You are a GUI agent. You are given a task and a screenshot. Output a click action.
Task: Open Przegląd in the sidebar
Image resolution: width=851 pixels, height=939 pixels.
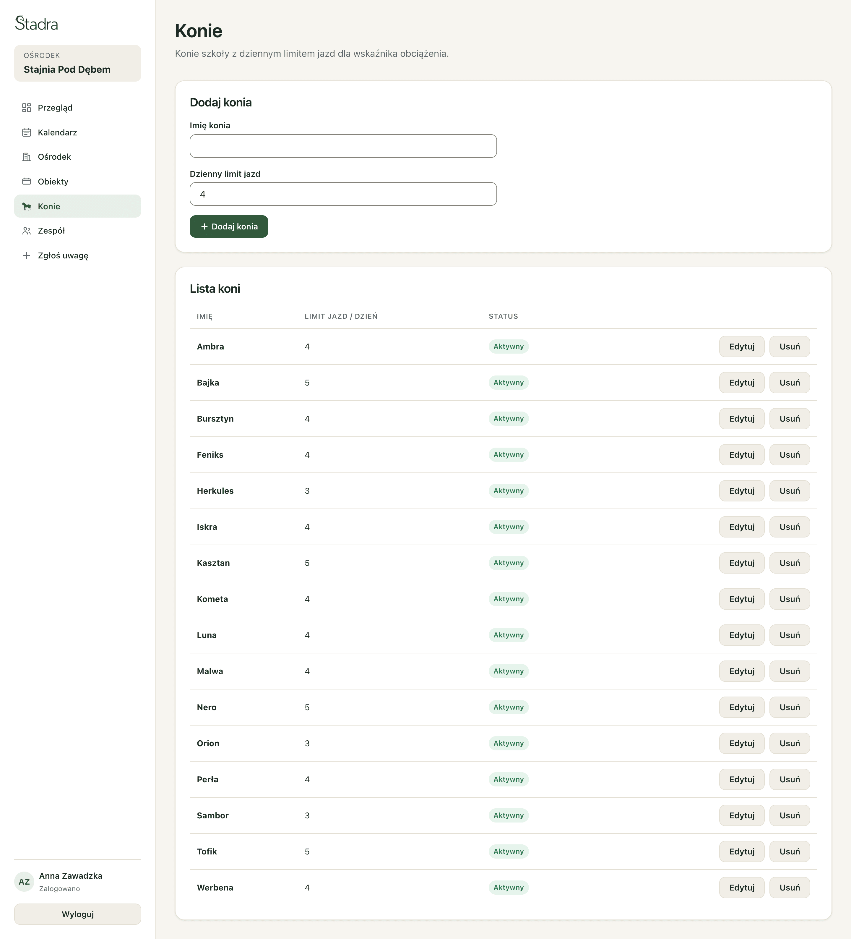(78, 108)
